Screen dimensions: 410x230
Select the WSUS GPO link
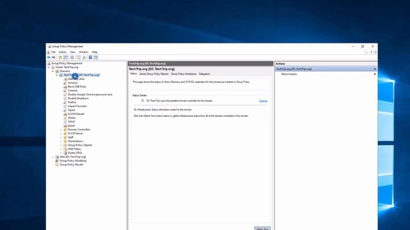pyautogui.click(x=71, y=122)
